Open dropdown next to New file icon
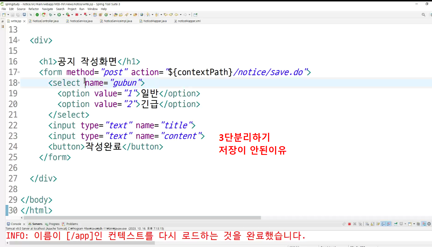432x247 pixels. tap(8, 15)
